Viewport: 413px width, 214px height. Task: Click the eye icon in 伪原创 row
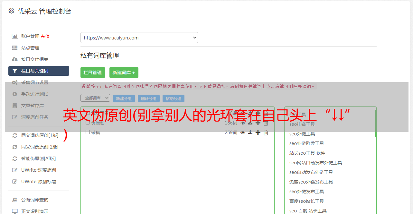[243, 123]
